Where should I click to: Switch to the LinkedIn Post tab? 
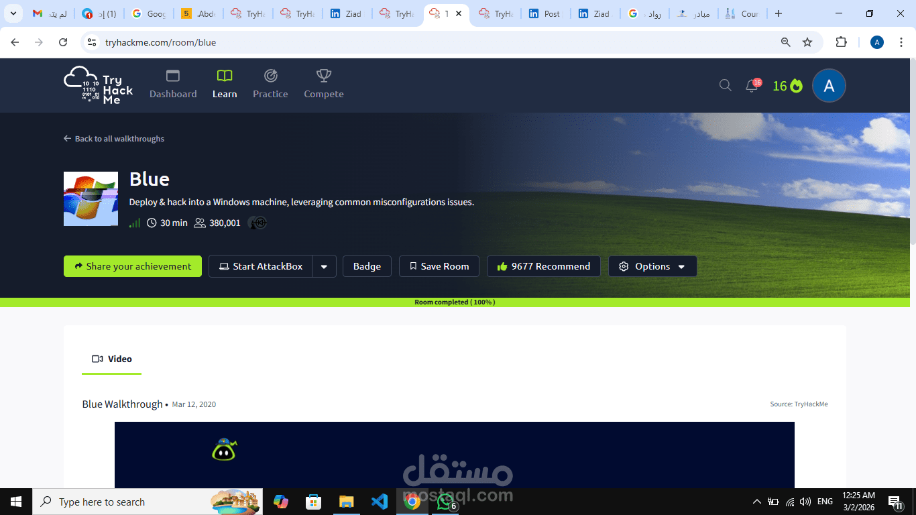[546, 13]
